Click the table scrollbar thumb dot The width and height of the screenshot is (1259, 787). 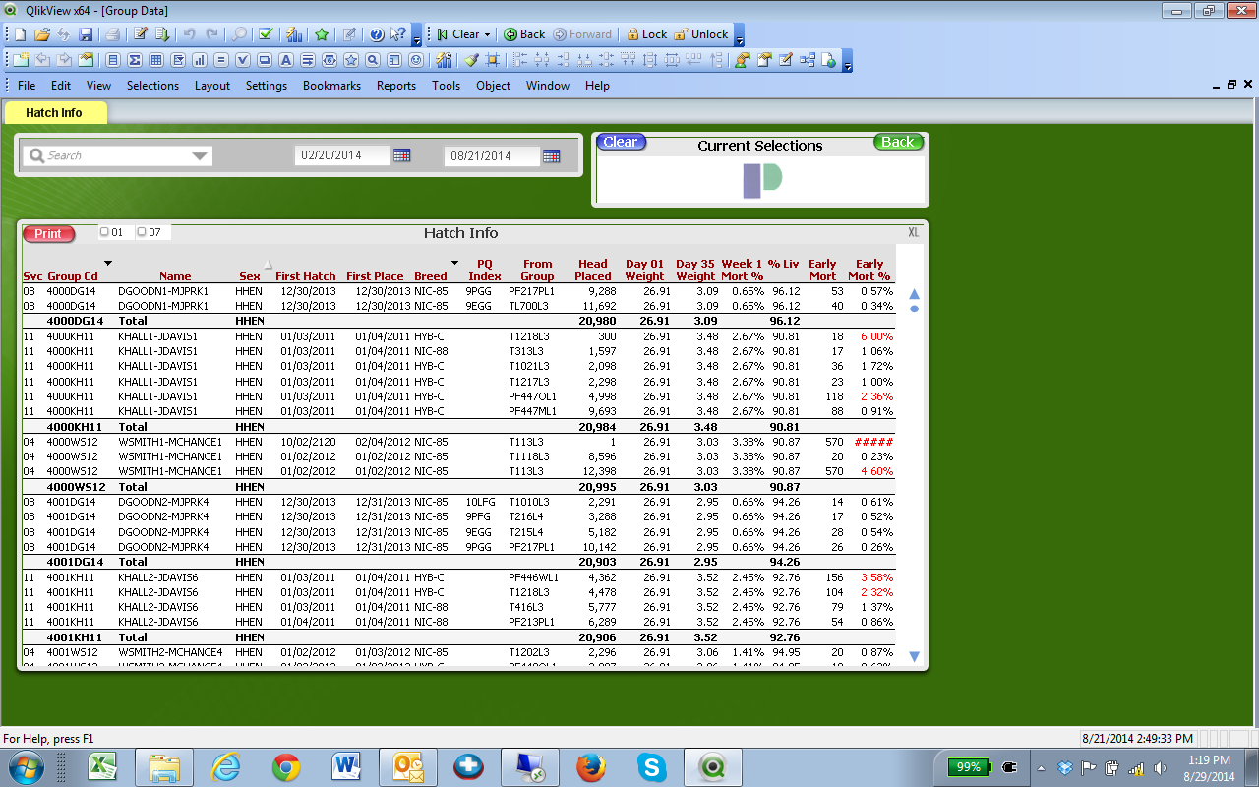(x=914, y=309)
